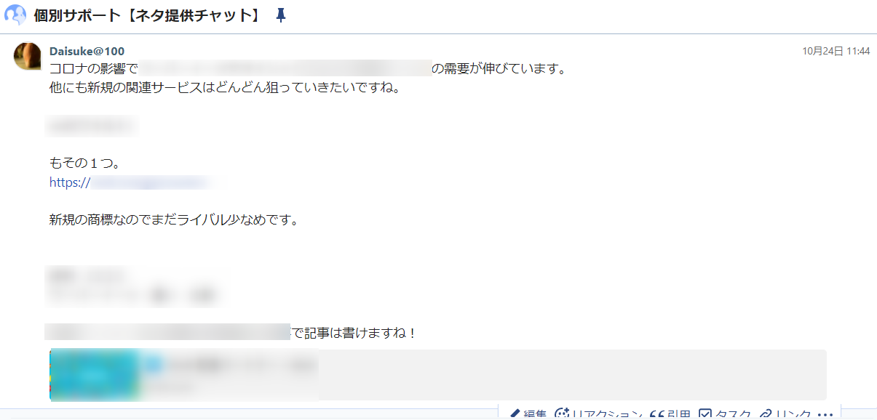The width and height of the screenshot is (877, 420).
Task: Click the group chat avatar icon in header
Action: pos(15,15)
